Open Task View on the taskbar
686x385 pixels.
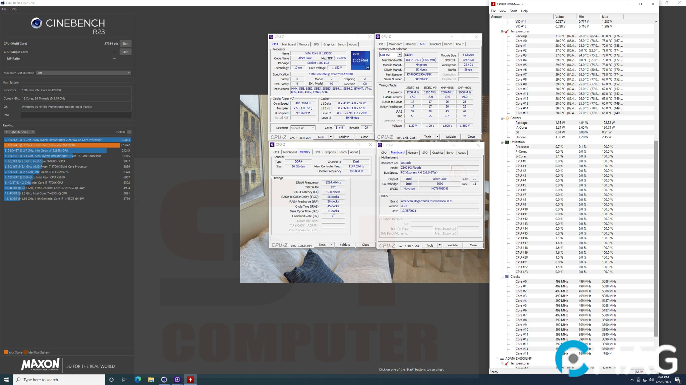coord(124,380)
